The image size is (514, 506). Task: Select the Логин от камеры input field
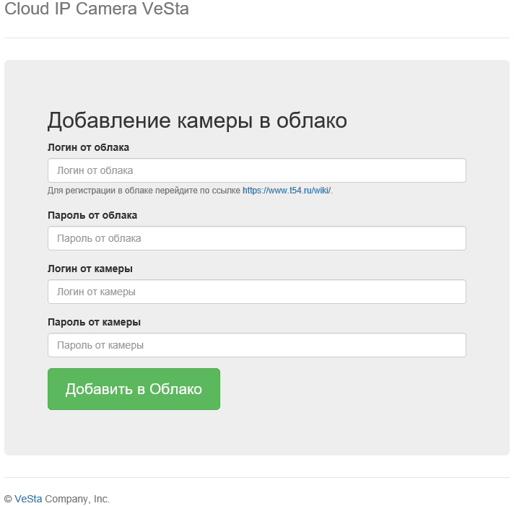(x=257, y=292)
